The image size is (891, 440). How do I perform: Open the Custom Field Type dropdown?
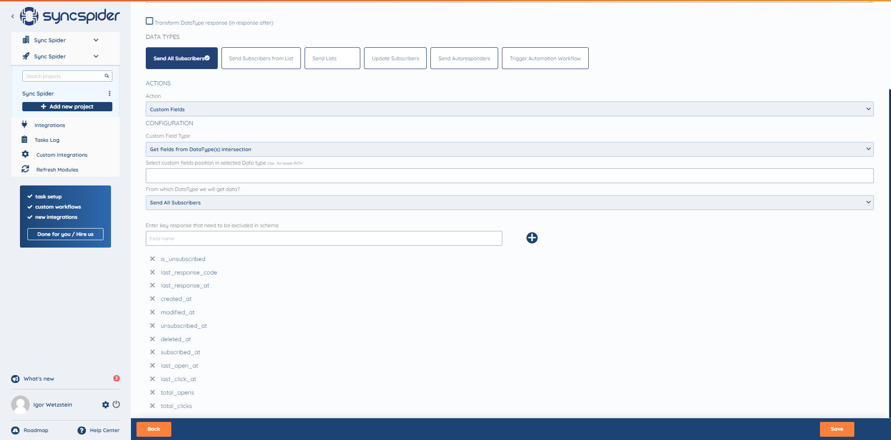pos(509,149)
